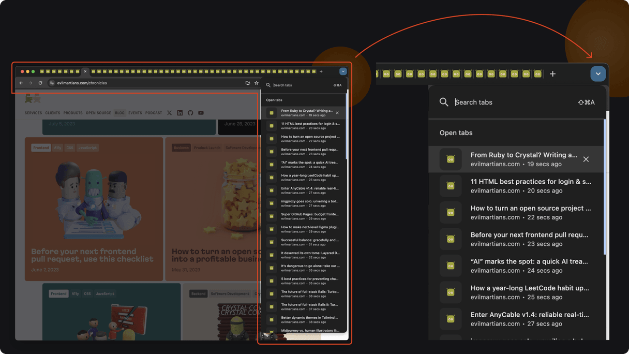Open a new tab with the plus button
629x354 pixels.
tap(552, 73)
